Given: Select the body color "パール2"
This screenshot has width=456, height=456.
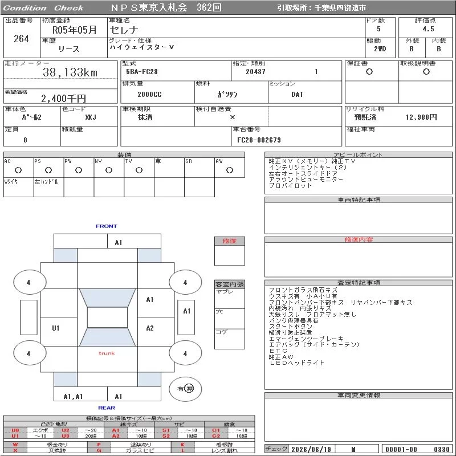Looking at the screenshot, I should (x=32, y=117).
